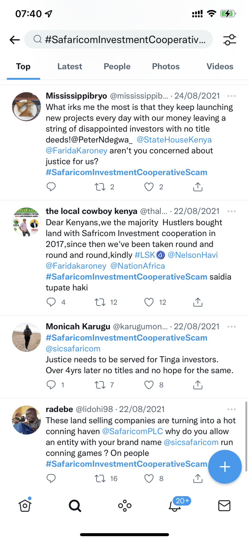Open more options on Mississippibryo's tweet
This screenshot has width=249, height=541.
[x=231, y=96]
